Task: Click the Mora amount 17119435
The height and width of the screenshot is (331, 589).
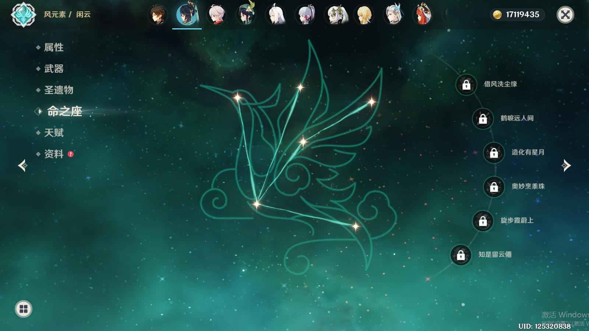Action: [522, 15]
